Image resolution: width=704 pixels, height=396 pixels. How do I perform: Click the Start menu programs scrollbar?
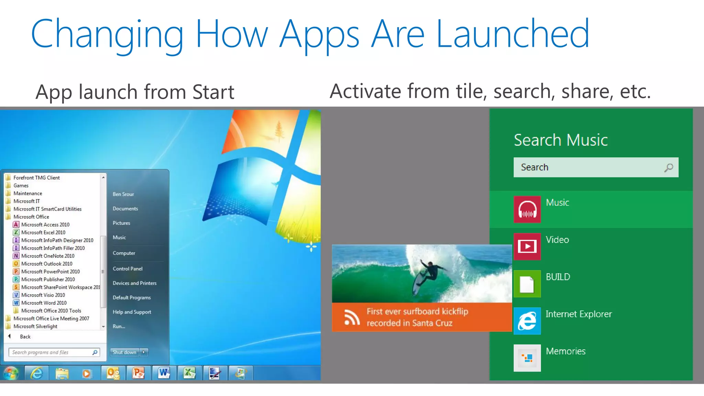(103, 272)
